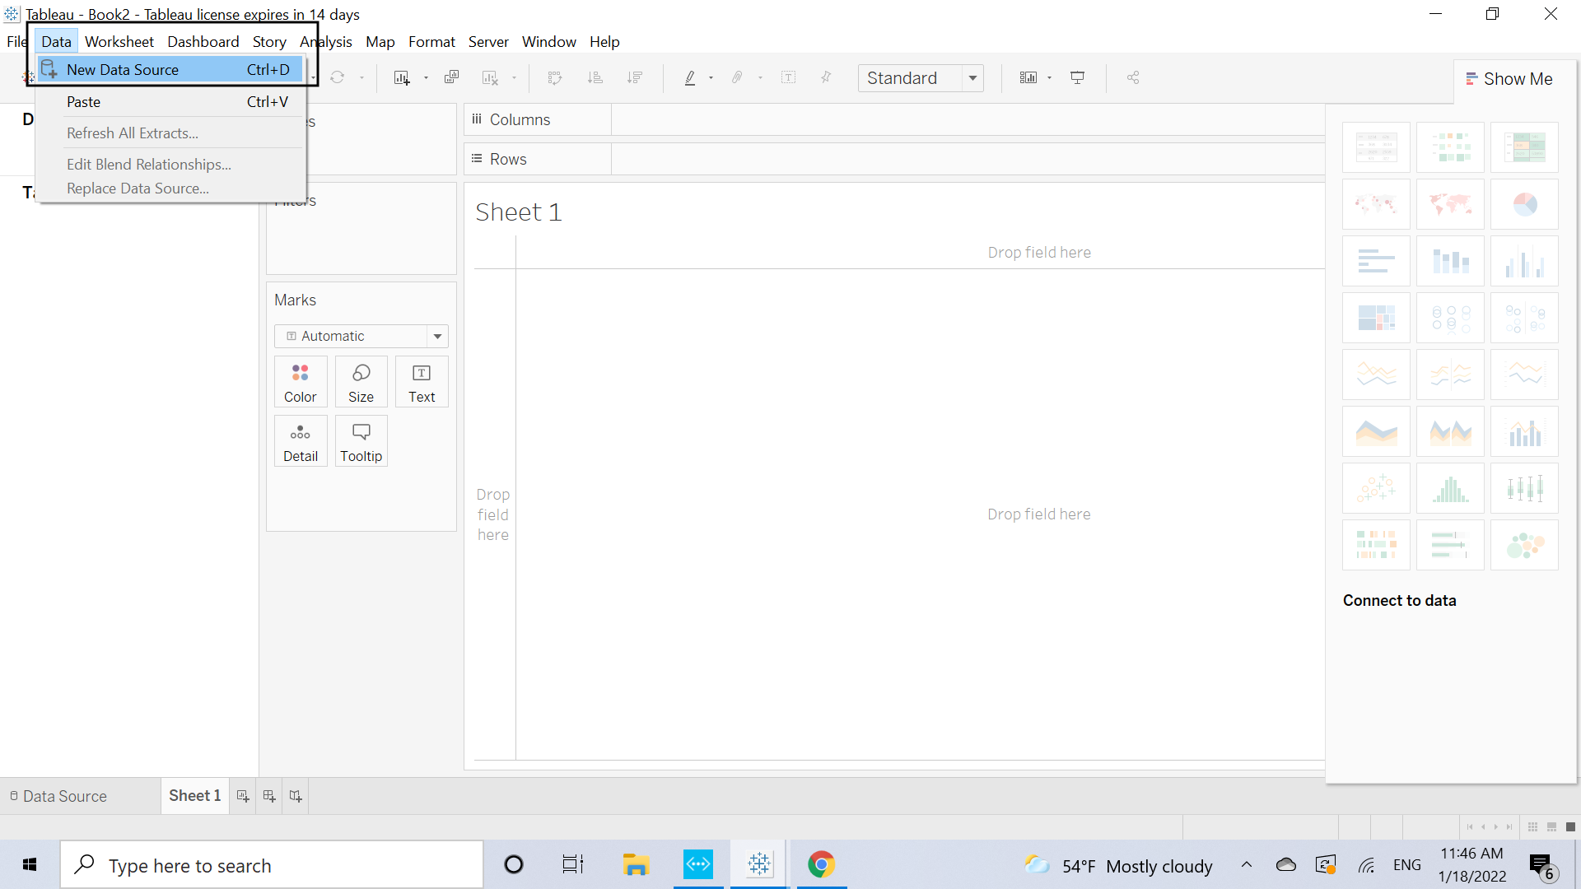Choose New Data Source from Data menu
Image resolution: width=1581 pixels, height=889 pixels.
[170, 70]
